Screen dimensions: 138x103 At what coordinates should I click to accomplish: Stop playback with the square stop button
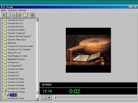pyautogui.click(x=49, y=97)
